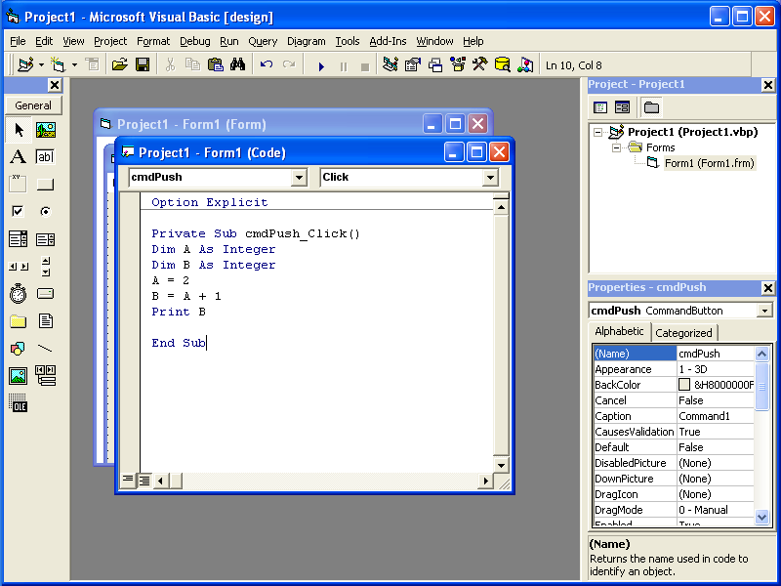Open the Data View Window icon
Viewport: 781px width, 586px height.
coord(503,64)
